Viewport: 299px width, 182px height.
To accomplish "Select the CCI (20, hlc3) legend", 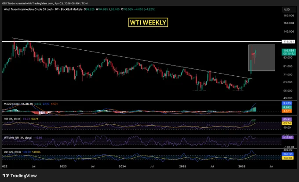I will 12,152.
